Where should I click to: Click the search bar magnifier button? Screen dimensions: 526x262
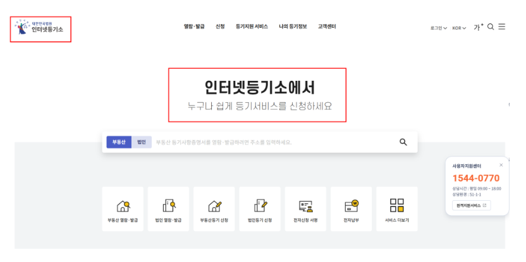coord(403,142)
